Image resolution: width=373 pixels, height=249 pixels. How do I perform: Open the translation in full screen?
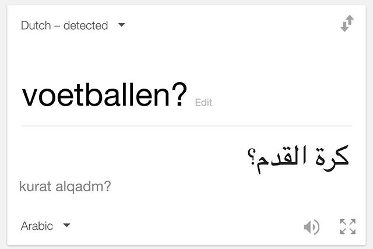pos(347,227)
